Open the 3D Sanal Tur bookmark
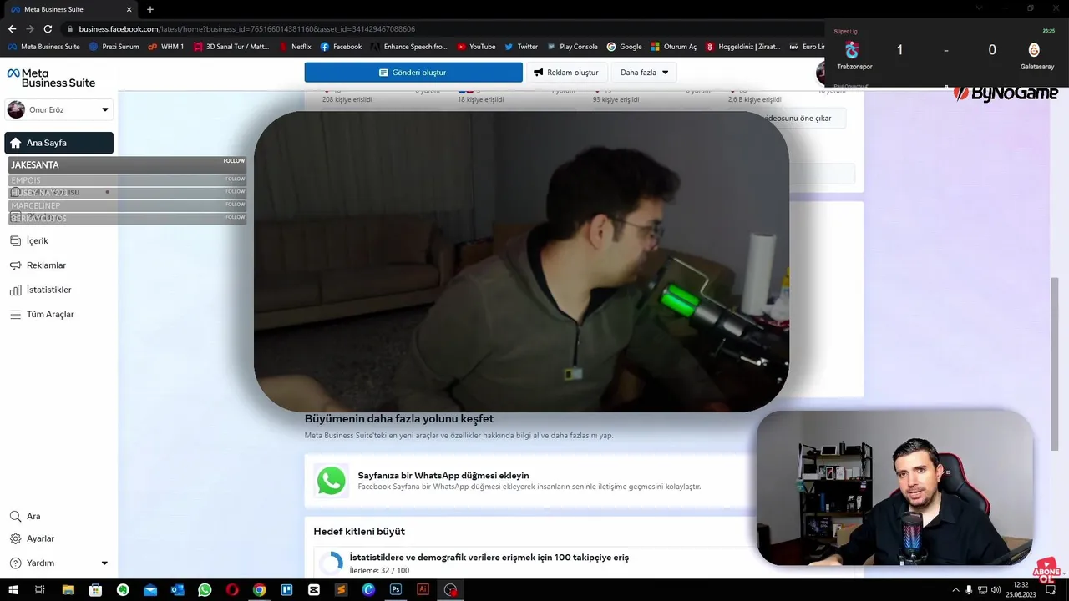Screen dimensions: 1069x601 pos(231,47)
